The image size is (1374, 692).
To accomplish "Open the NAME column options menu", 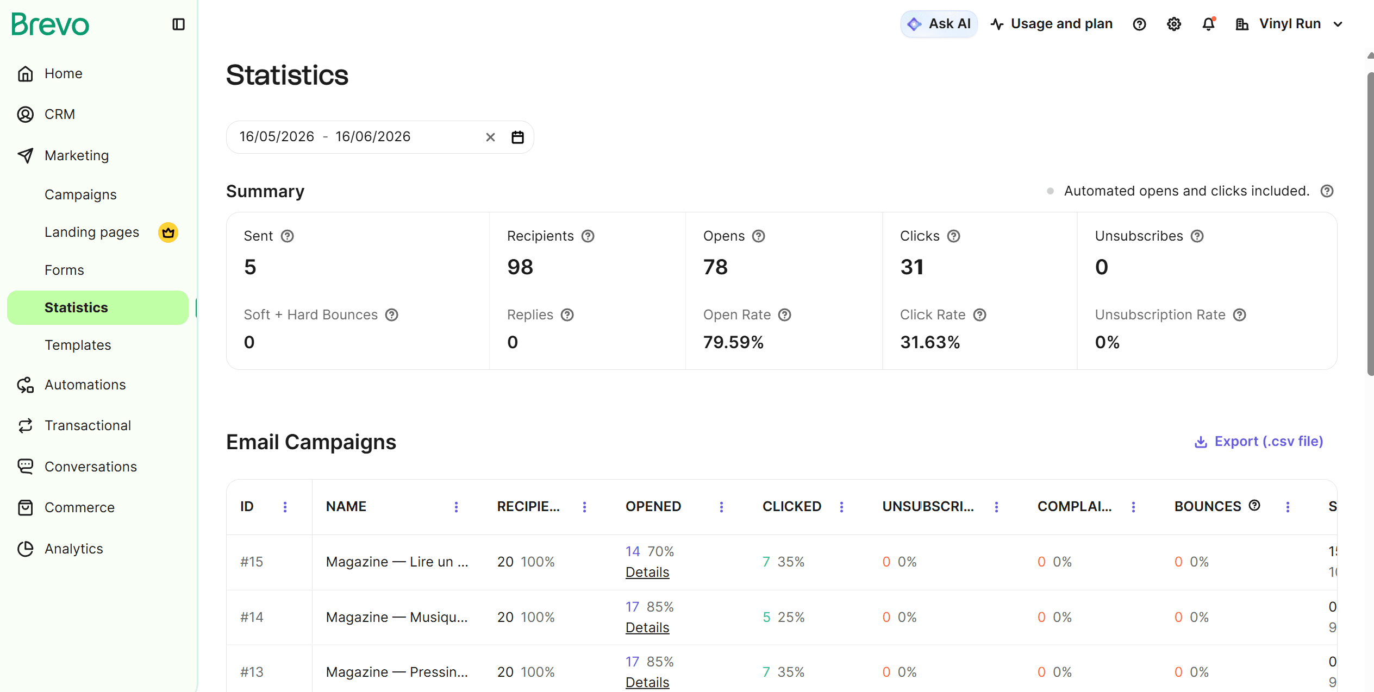I will [x=456, y=507].
